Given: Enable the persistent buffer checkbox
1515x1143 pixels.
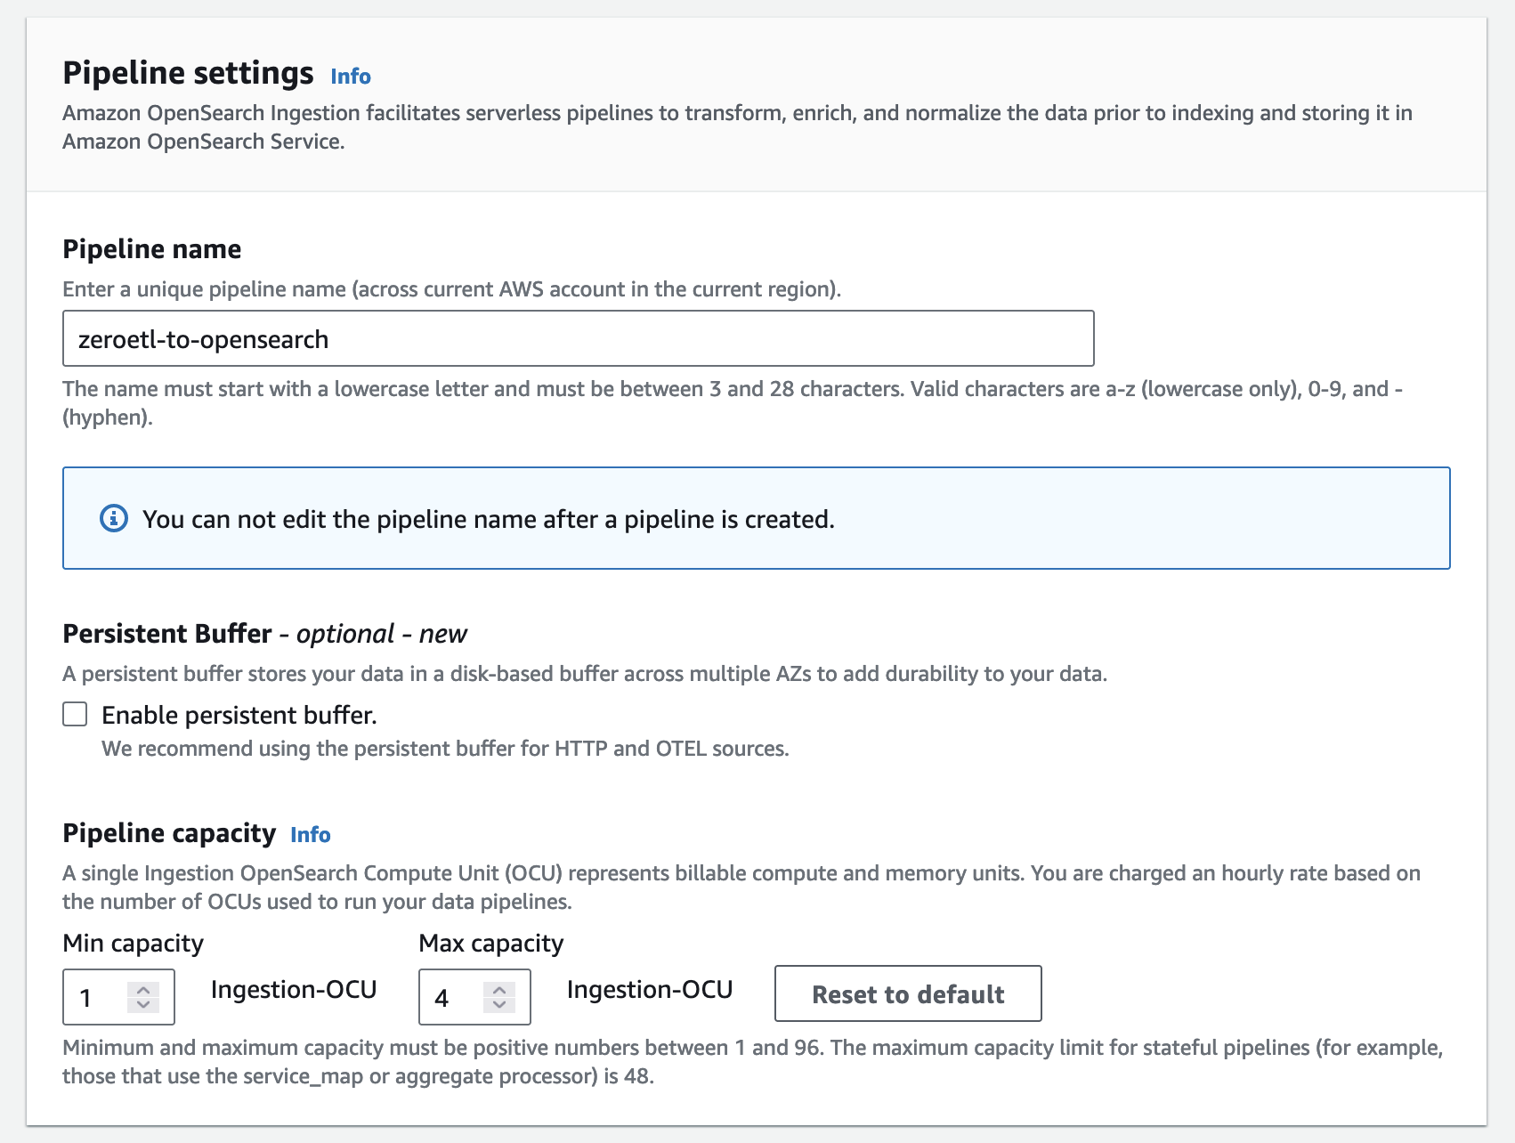Looking at the screenshot, I should coord(75,714).
